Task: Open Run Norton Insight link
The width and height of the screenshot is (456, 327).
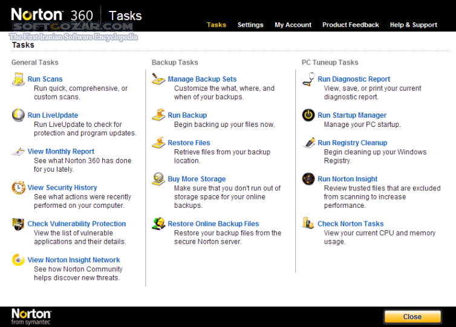Action: (x=348, y=179)
